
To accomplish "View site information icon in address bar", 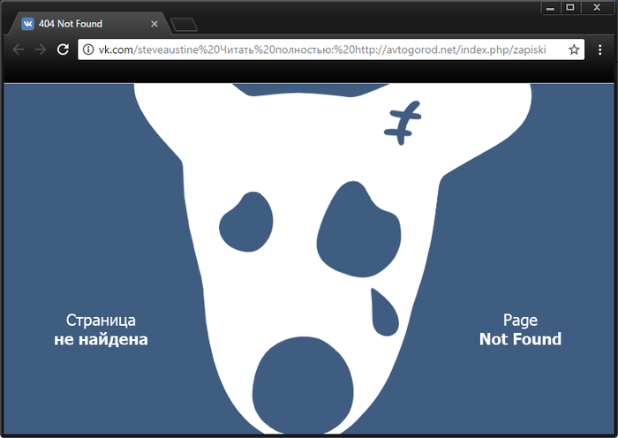I will 88,50.
